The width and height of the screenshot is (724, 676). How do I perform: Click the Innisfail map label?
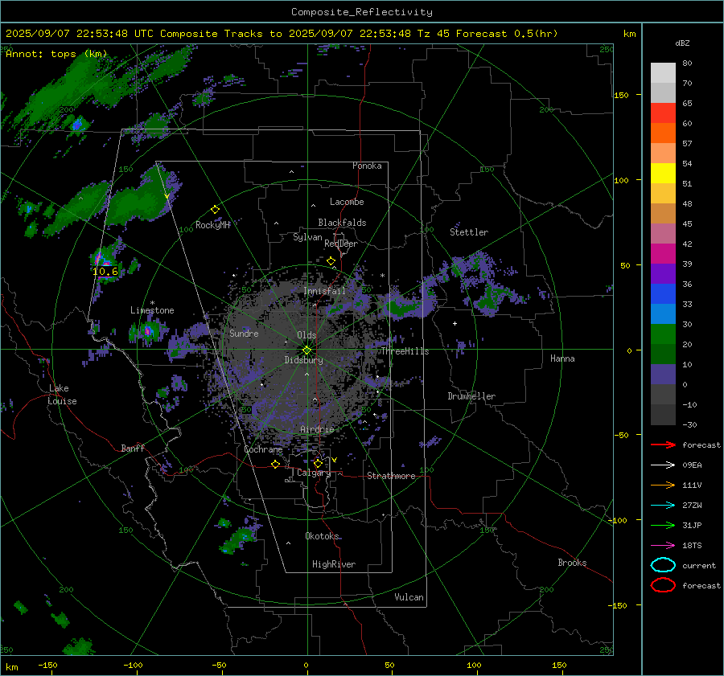point(325,291)
